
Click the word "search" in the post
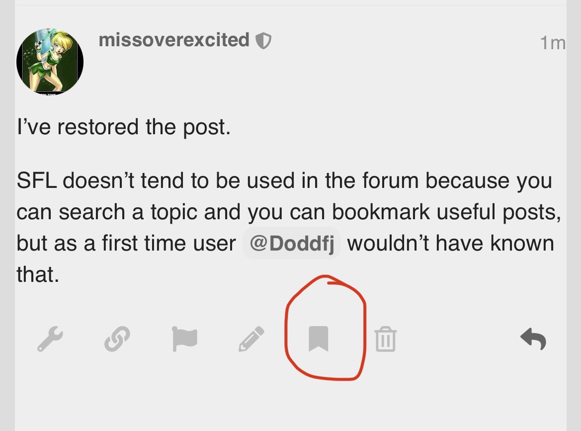click(x=92, y=212)
